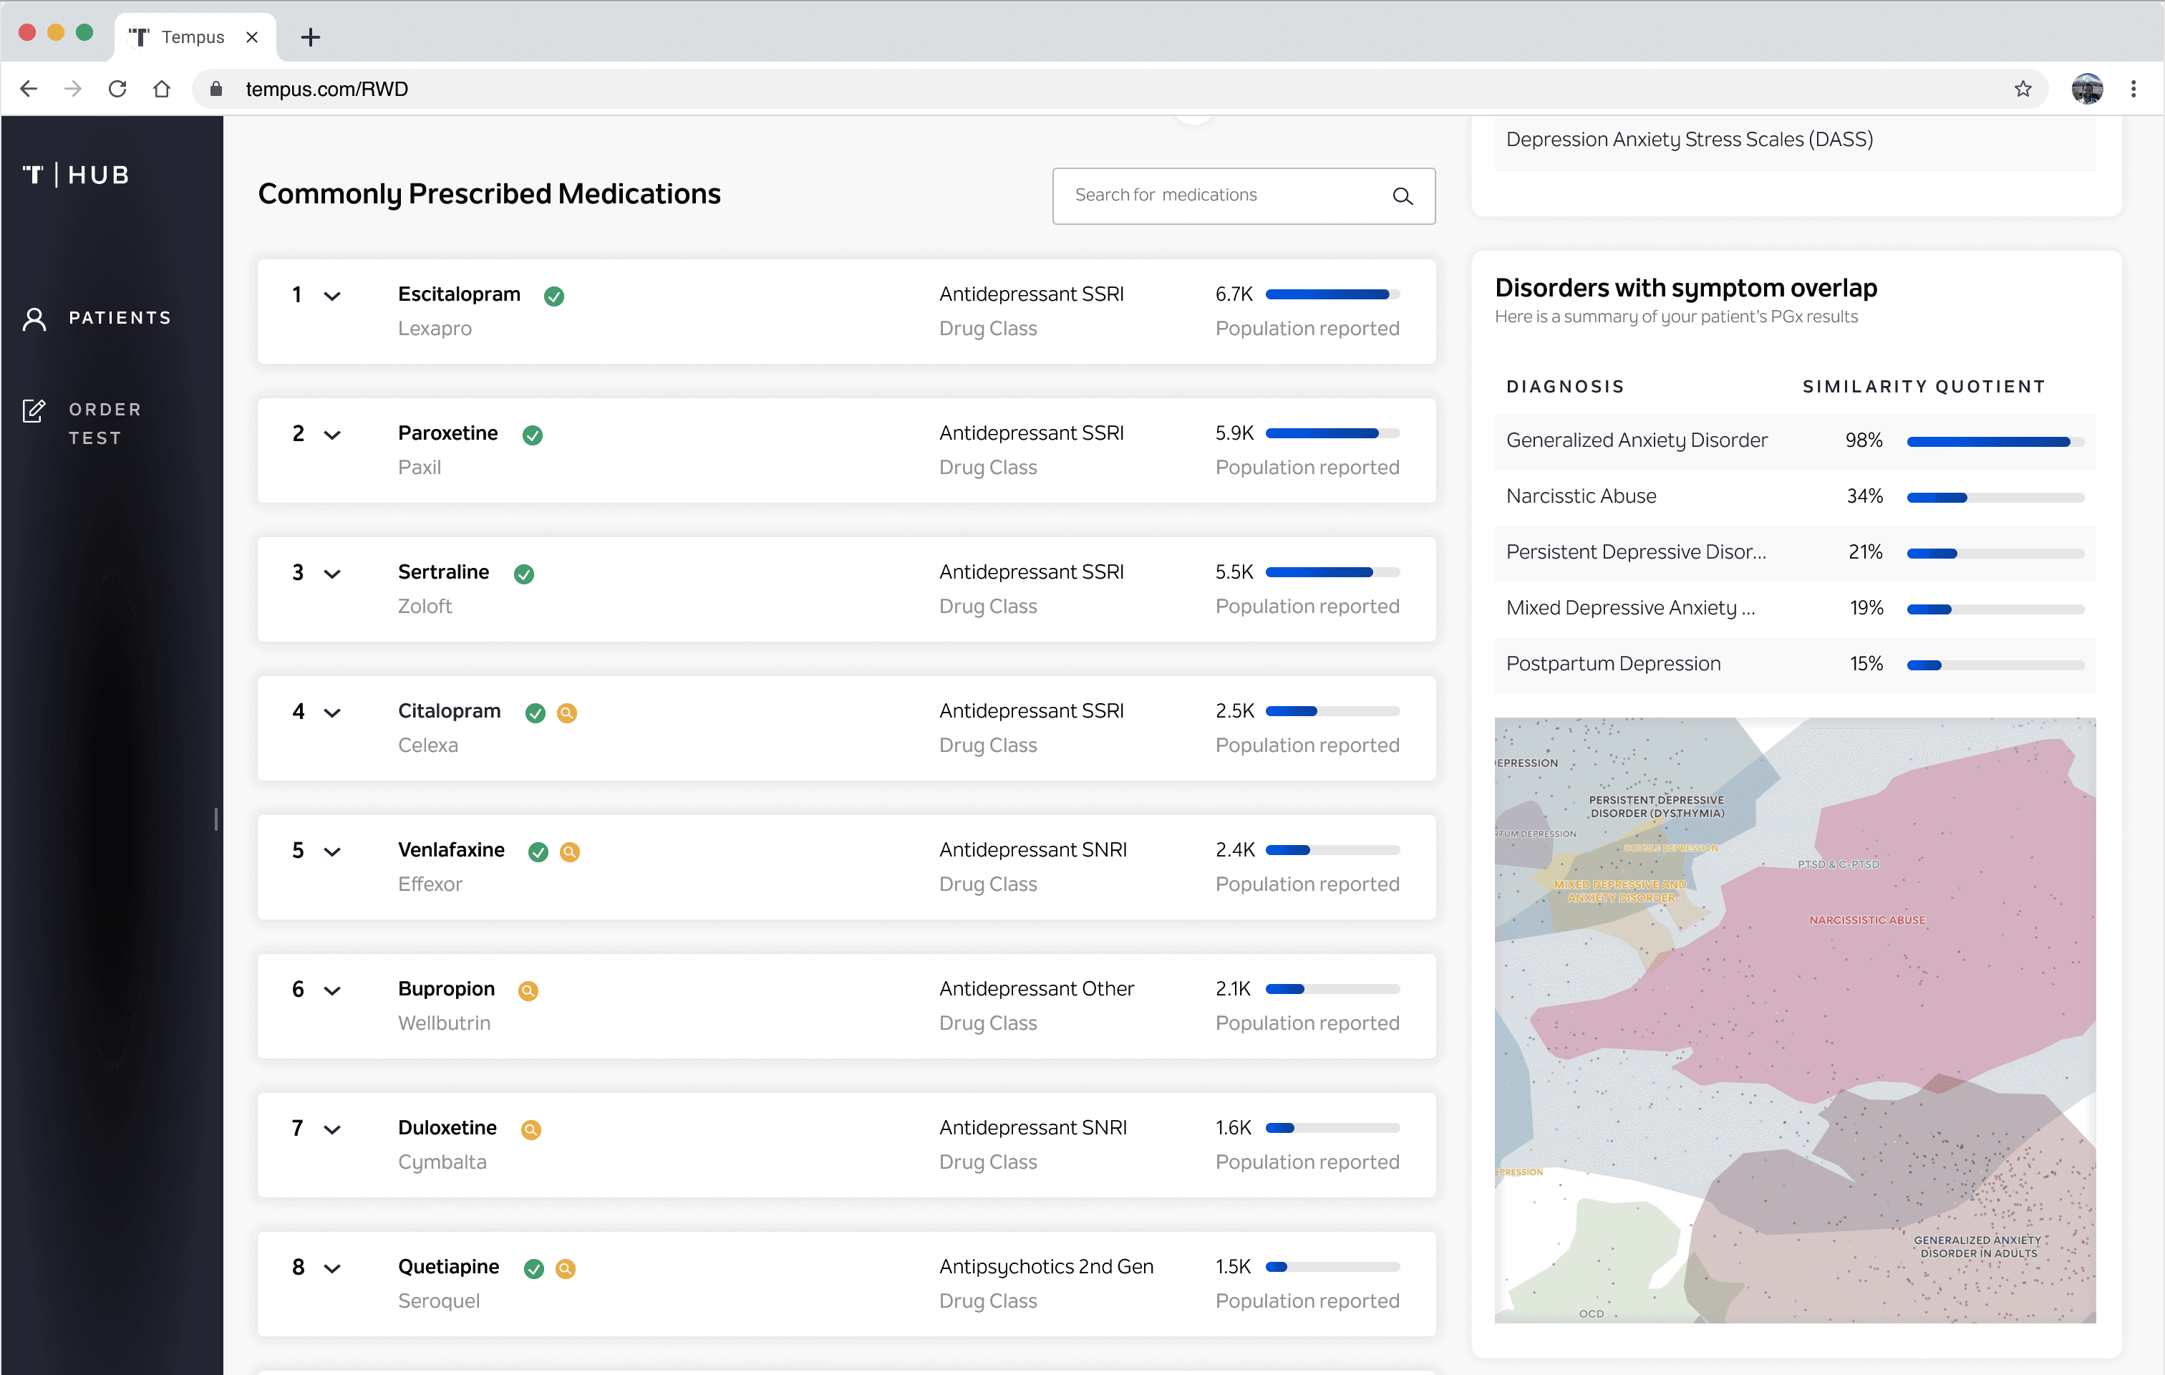The width and height of the screenshot is (2165, 1375).
Task: Click the orange magnifier badge beside Bupropion
Action: pyautogui.click(x=528, y=990)
